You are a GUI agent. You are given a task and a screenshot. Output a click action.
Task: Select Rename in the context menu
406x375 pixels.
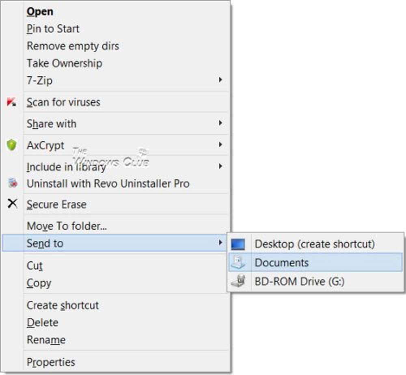[x=46, y=340]
